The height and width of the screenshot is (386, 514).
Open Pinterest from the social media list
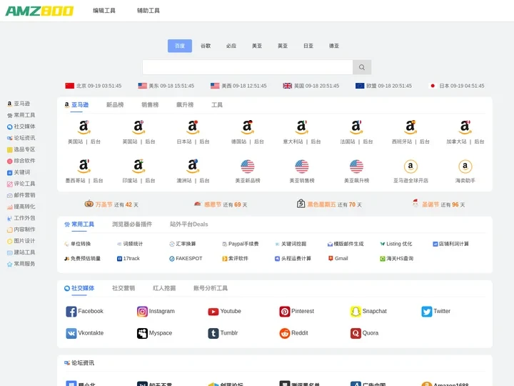[297, 311]
